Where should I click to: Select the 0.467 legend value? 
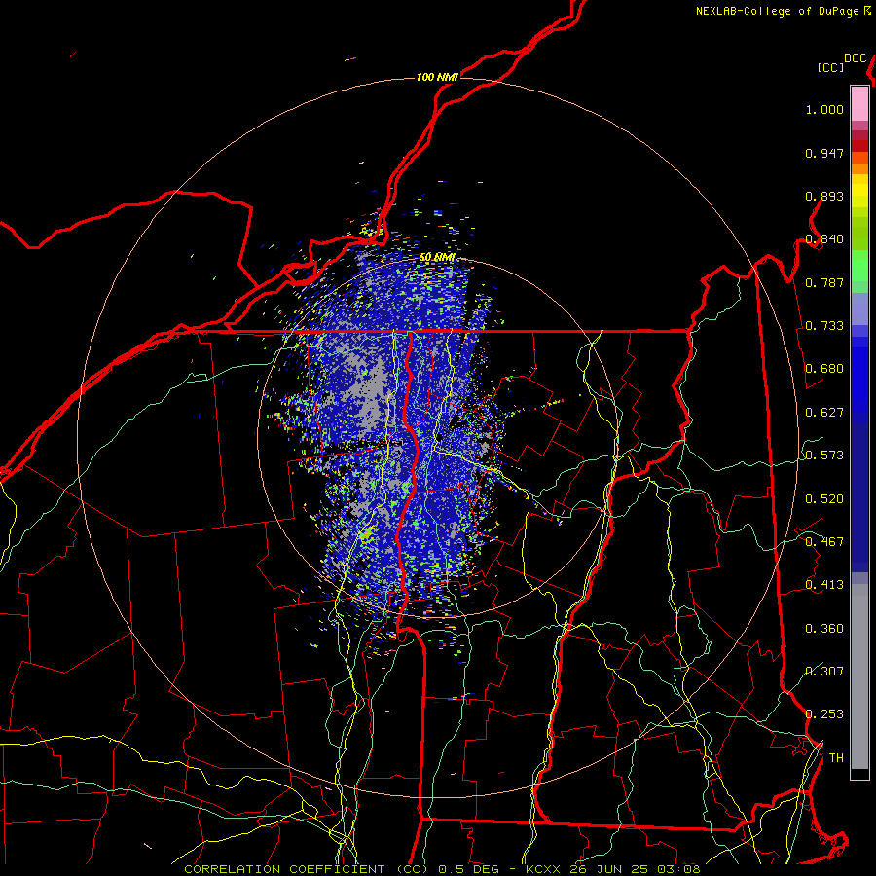point(824,542)
